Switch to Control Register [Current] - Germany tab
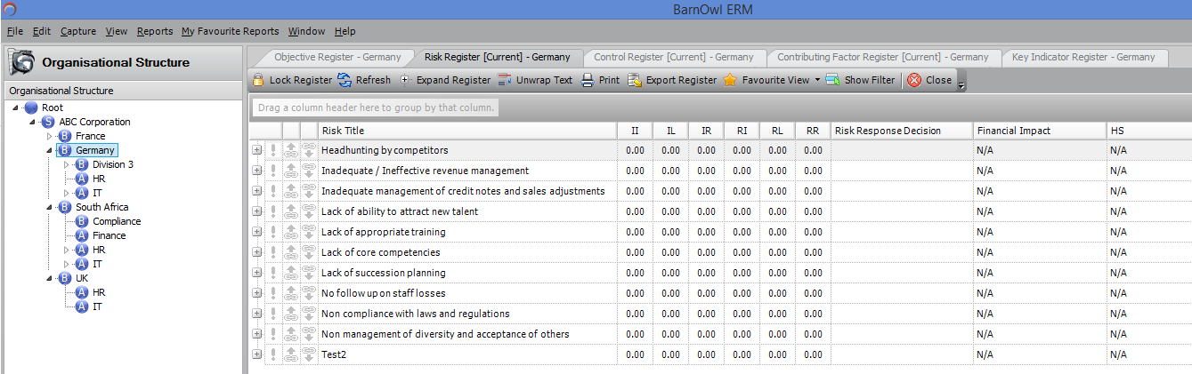Image resolution: width=1192 pixels, height=374 pixels. tap(673, 57)
